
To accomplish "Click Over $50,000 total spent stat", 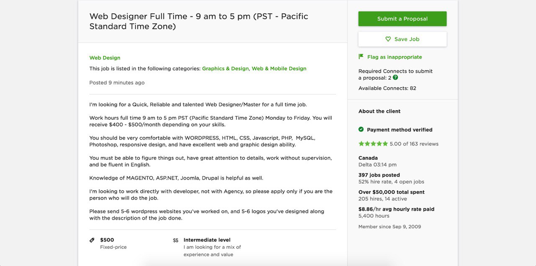I will (x=392, y=192).
